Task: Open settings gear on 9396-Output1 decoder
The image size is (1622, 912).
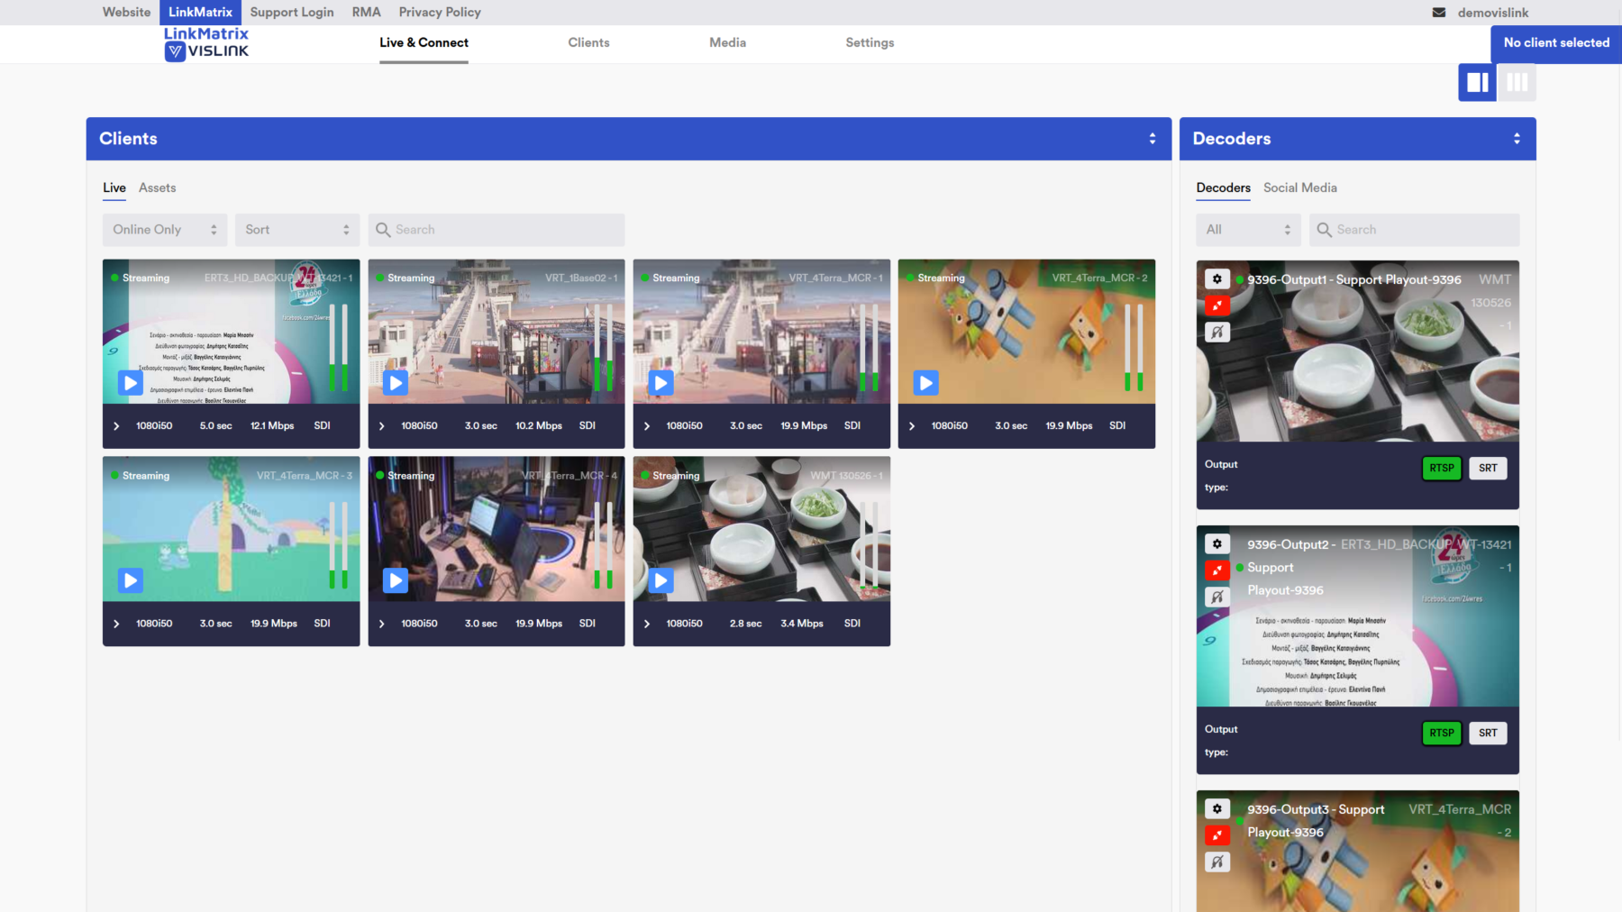Action: (x=1216, y=279)
